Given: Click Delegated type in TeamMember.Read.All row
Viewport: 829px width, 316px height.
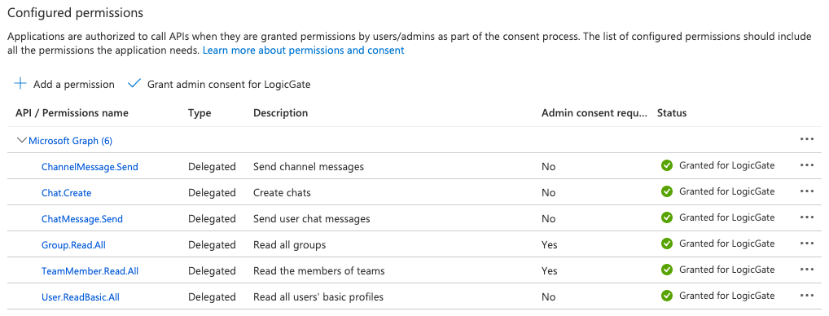Looking at the screenshot, I should [x=212, y=270].
